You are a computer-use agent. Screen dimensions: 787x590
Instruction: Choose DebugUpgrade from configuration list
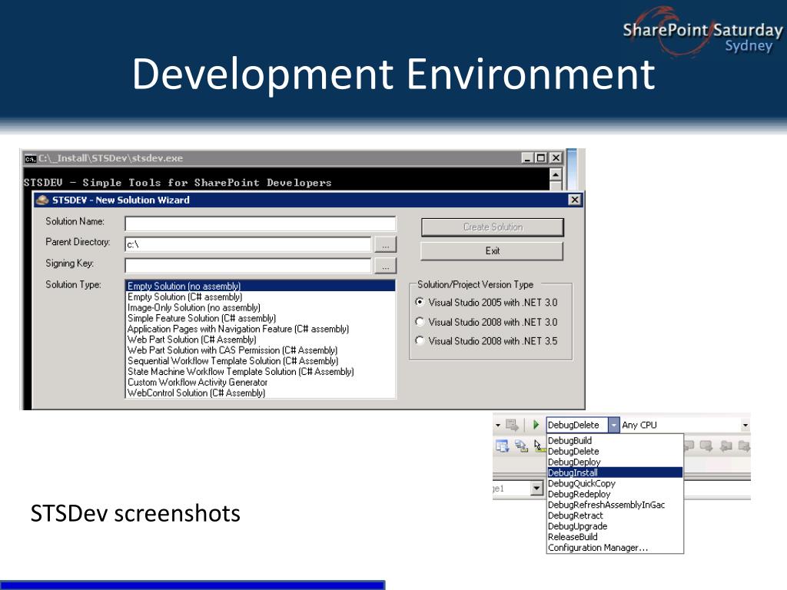tap(615, 526)
